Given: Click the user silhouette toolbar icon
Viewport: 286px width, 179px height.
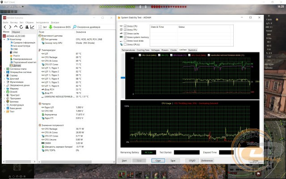Looking at the screenshot, I should (x=27, y=27).
